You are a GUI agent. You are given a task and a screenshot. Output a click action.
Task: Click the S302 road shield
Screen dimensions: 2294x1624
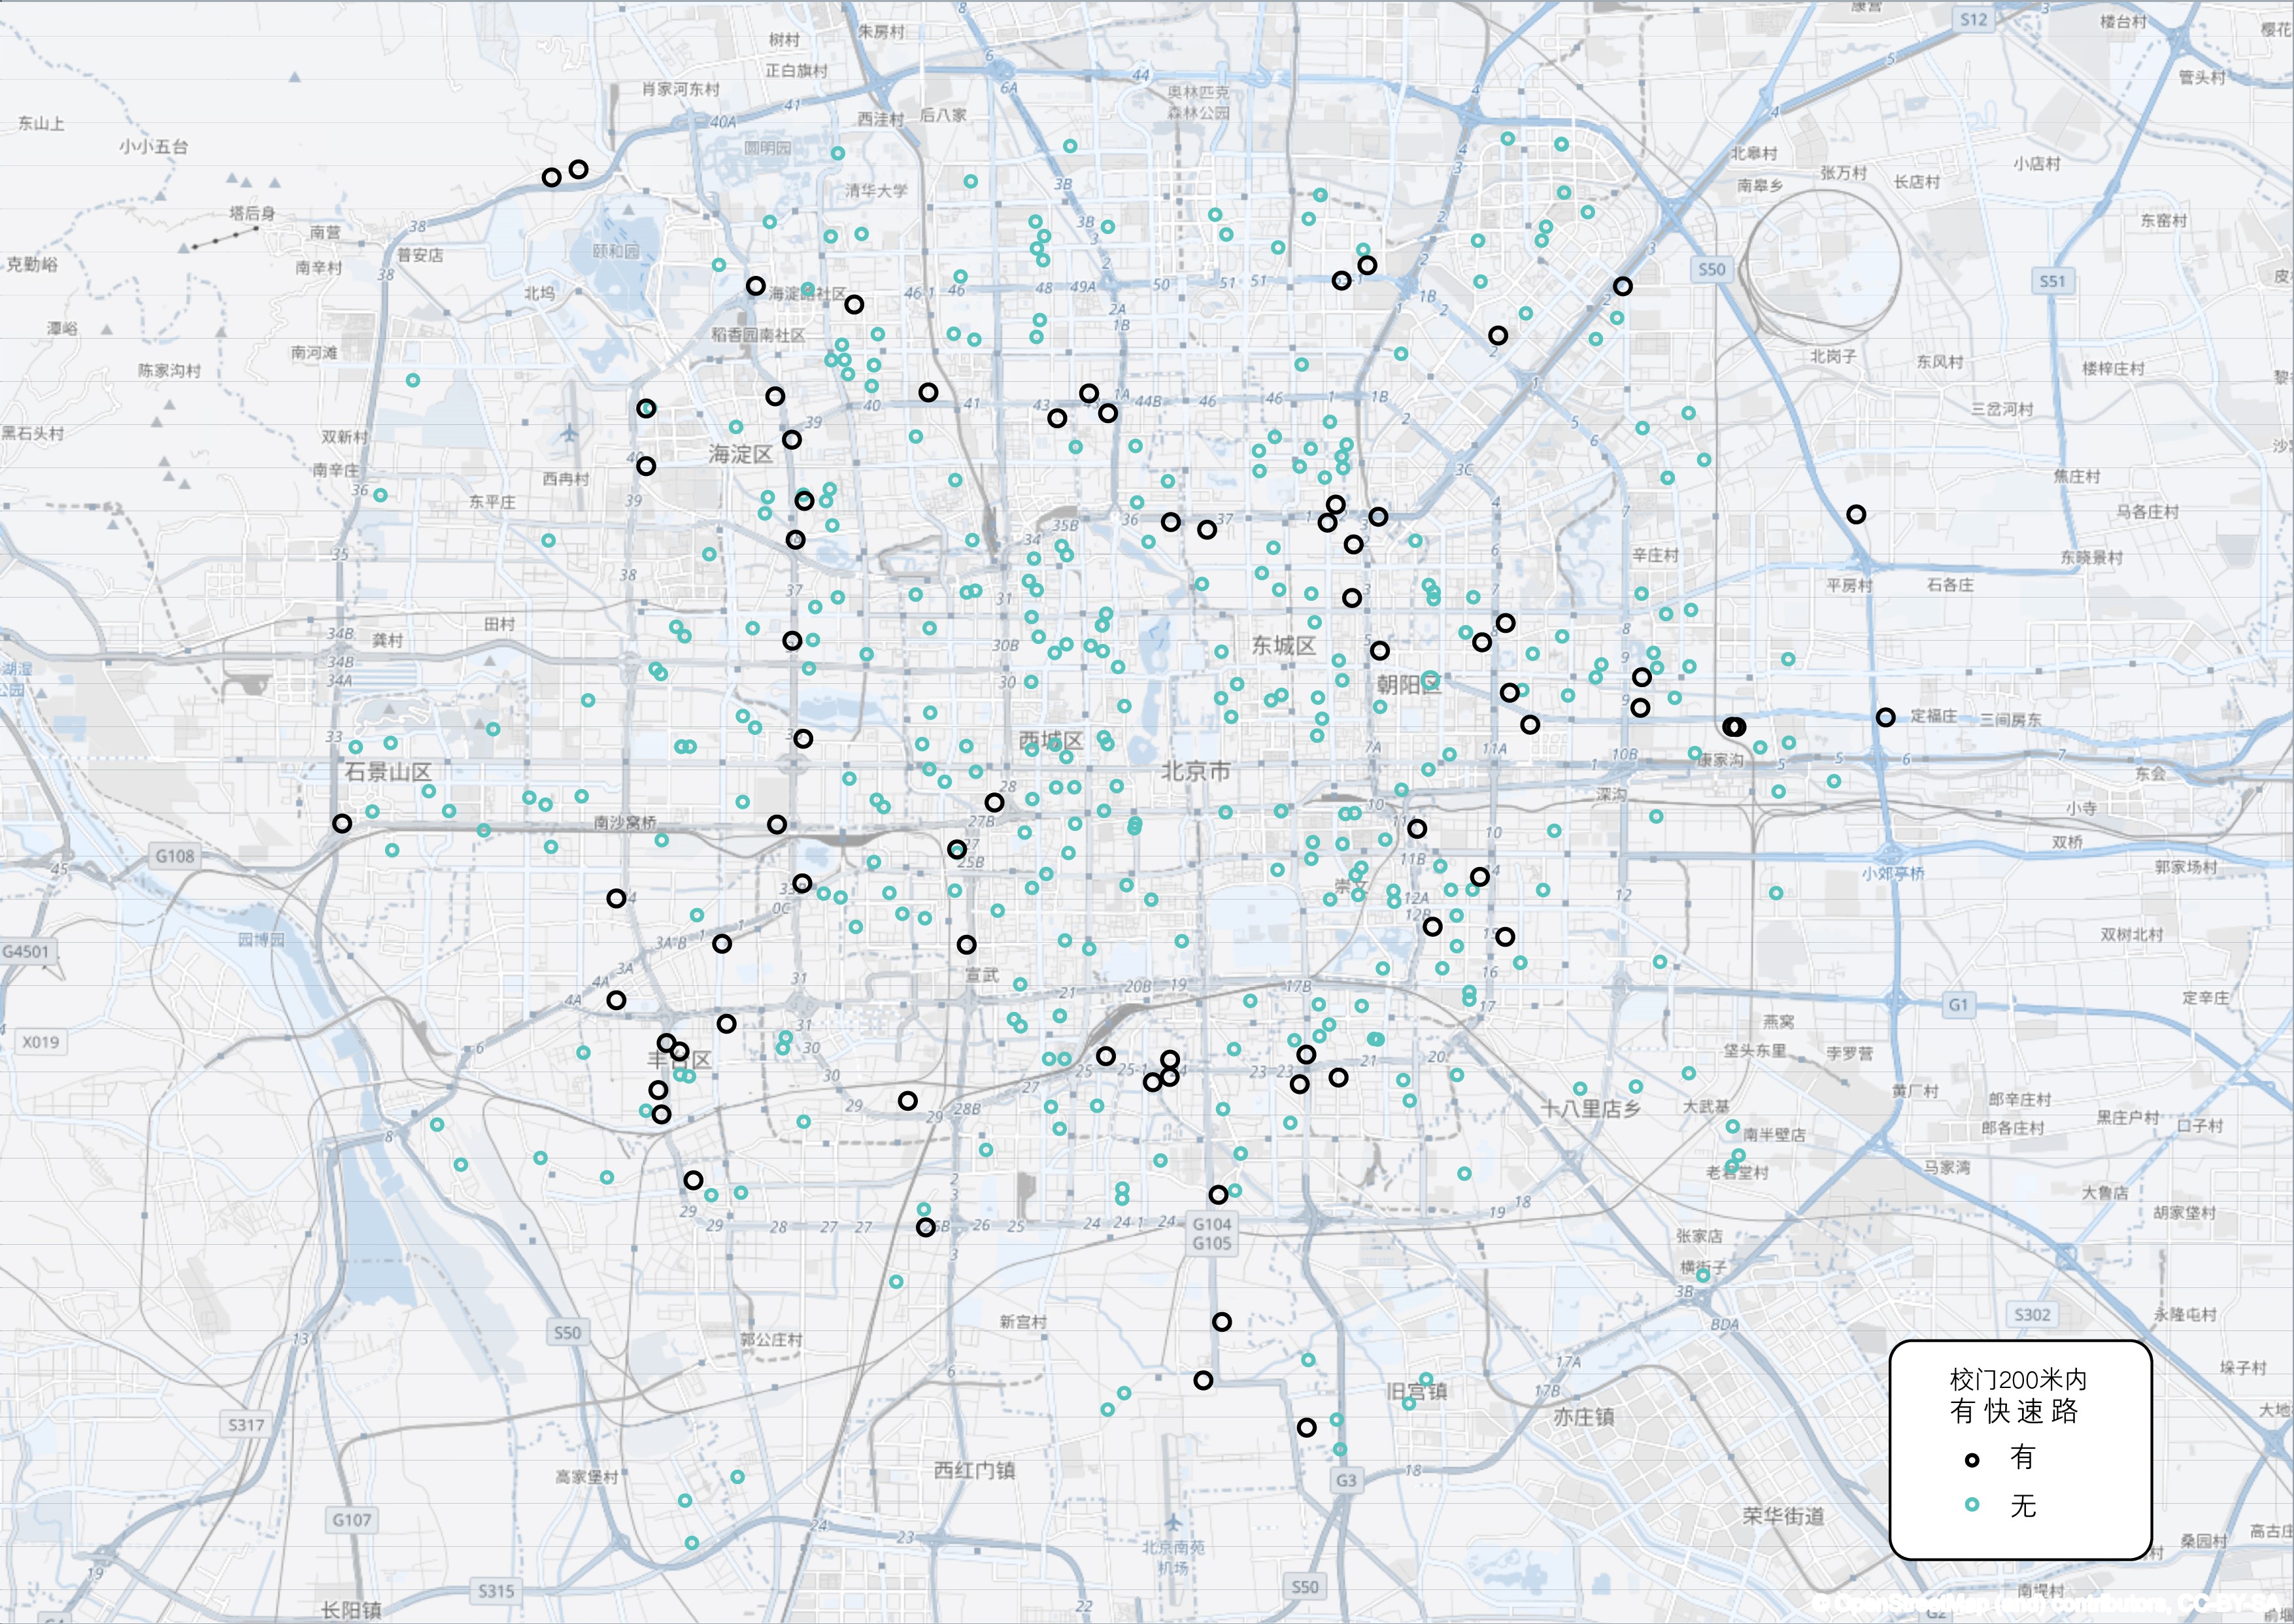2032,1314
